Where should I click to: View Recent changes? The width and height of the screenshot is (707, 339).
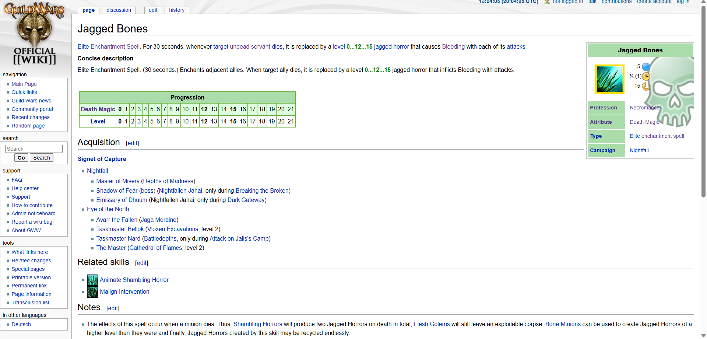pyautogui.click(x=31, y=117)
